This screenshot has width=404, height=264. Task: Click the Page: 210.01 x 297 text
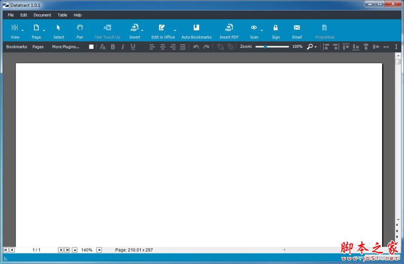pyautogui.click(x=134, y=250)
